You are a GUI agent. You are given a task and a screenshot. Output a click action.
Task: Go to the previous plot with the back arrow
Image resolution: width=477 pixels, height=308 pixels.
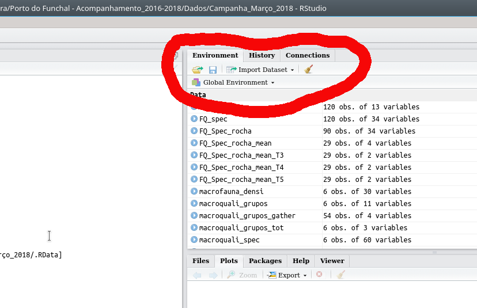coord(197,275)
